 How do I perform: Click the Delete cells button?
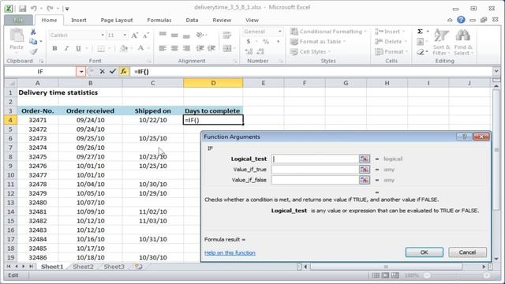pyautogui.click(x=391, y=42)
